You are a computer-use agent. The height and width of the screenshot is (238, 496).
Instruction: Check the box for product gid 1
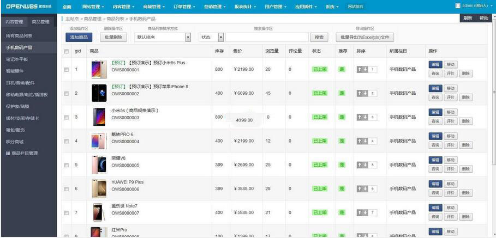coord(67,70)
